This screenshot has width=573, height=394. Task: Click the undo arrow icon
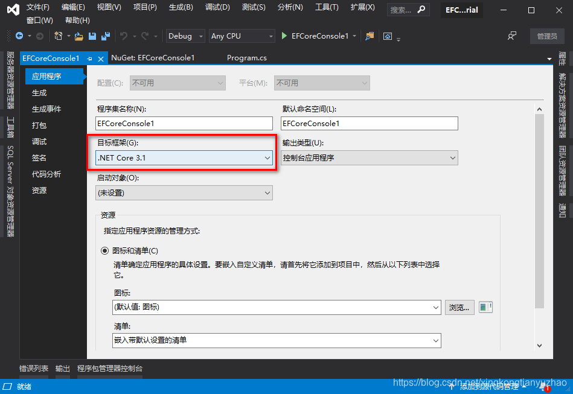tap(124, 36)
